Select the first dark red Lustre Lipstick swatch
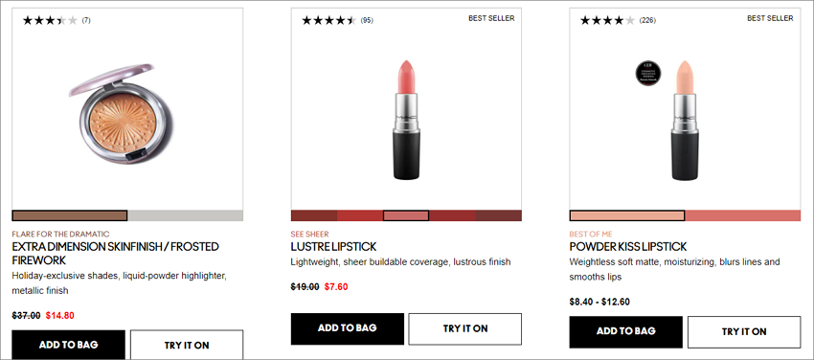 [x=314, y=215]
